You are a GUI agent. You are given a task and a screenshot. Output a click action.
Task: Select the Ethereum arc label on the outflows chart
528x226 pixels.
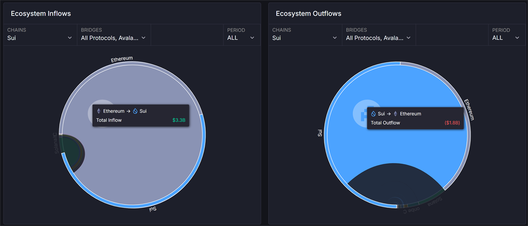point(469,110)
